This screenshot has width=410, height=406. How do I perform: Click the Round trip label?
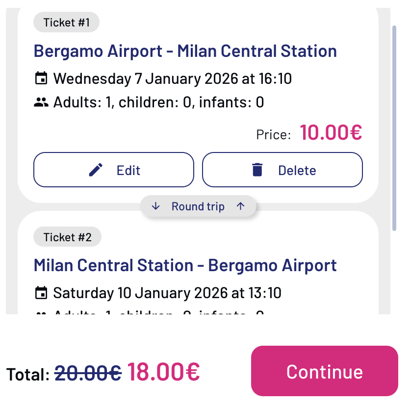198,206
